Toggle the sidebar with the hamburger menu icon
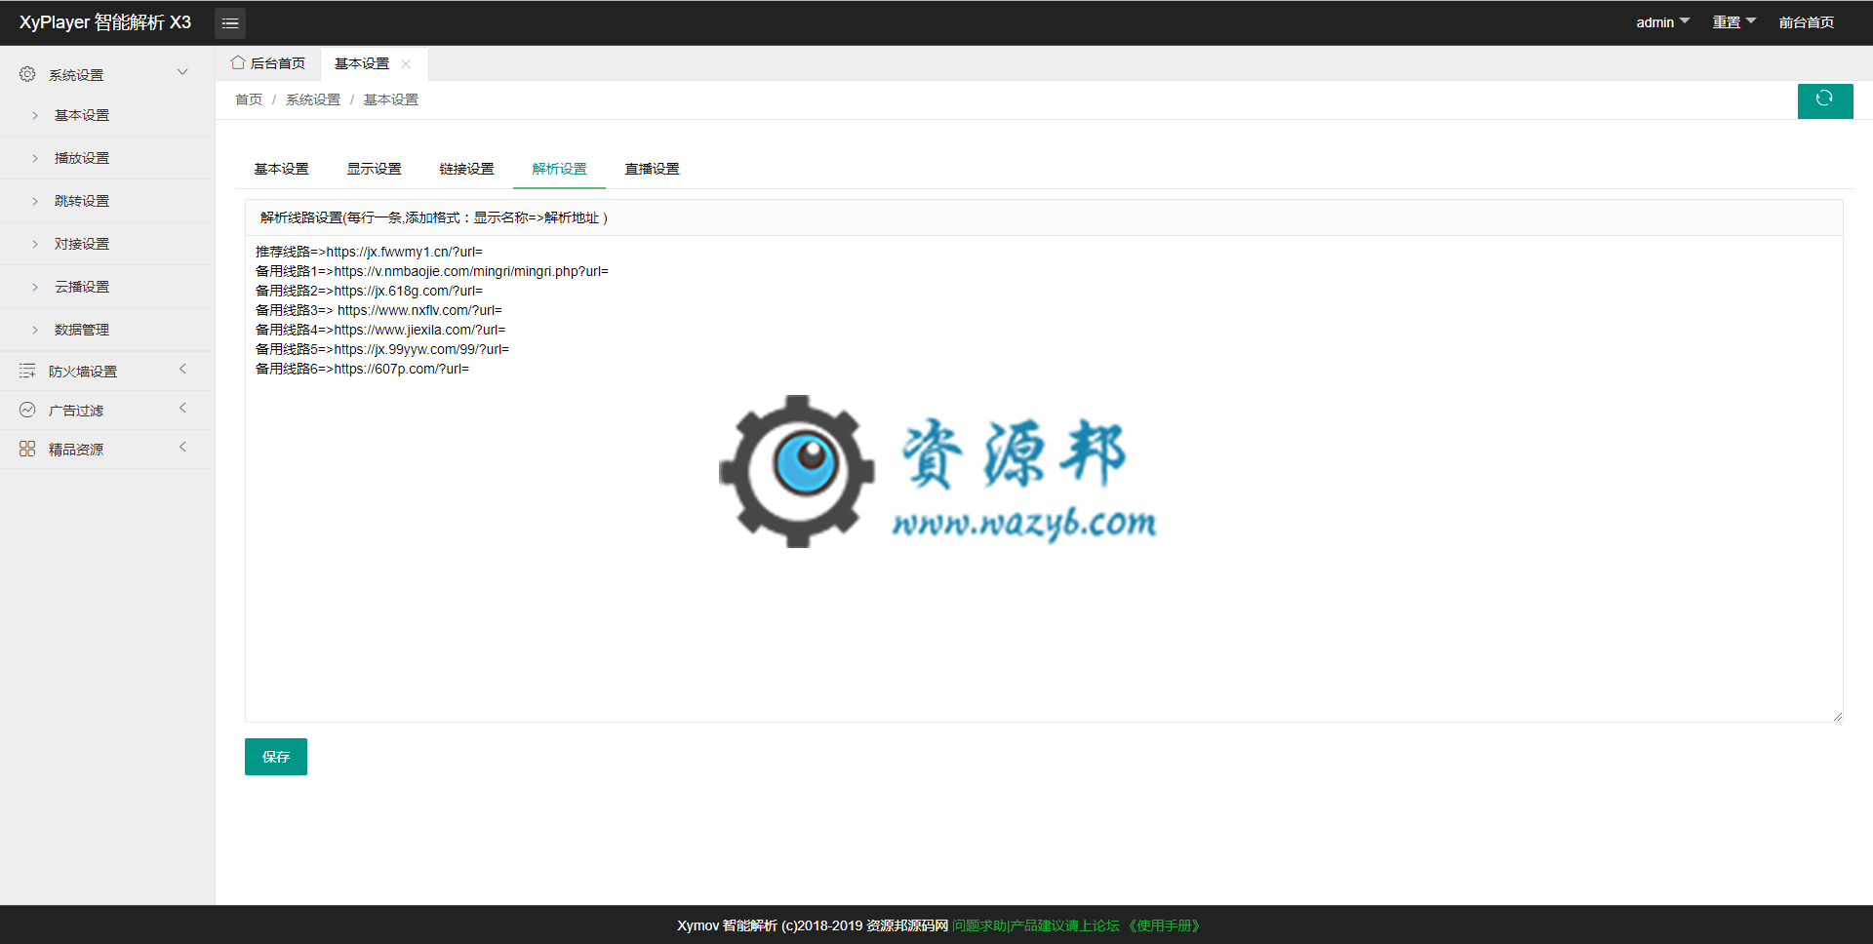 pos(230,22)
